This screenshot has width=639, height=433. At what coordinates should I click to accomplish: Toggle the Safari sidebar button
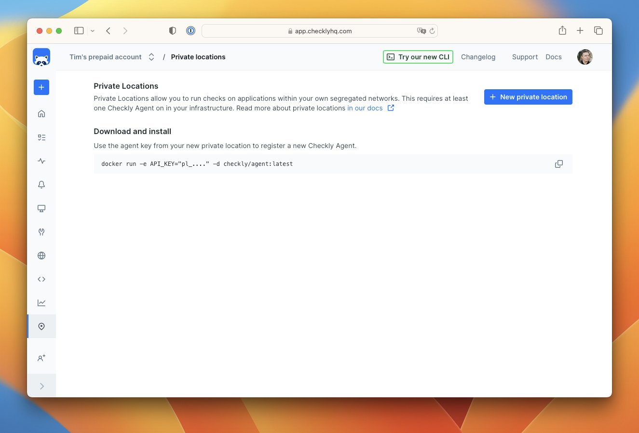(79, 31)
